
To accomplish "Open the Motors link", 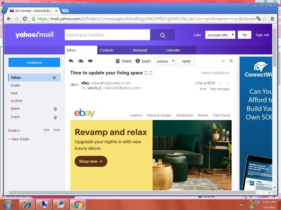I will coord(203,115).
